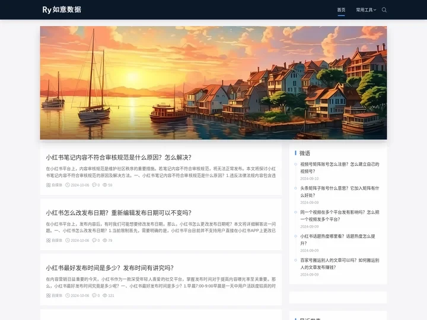Viewport: 427px width, 320px height.
Task: Open the search magnifier icon in header
Action: click(x=384, y=10)
